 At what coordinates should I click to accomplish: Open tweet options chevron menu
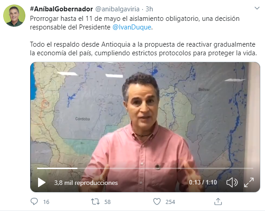tap(257, 8)
